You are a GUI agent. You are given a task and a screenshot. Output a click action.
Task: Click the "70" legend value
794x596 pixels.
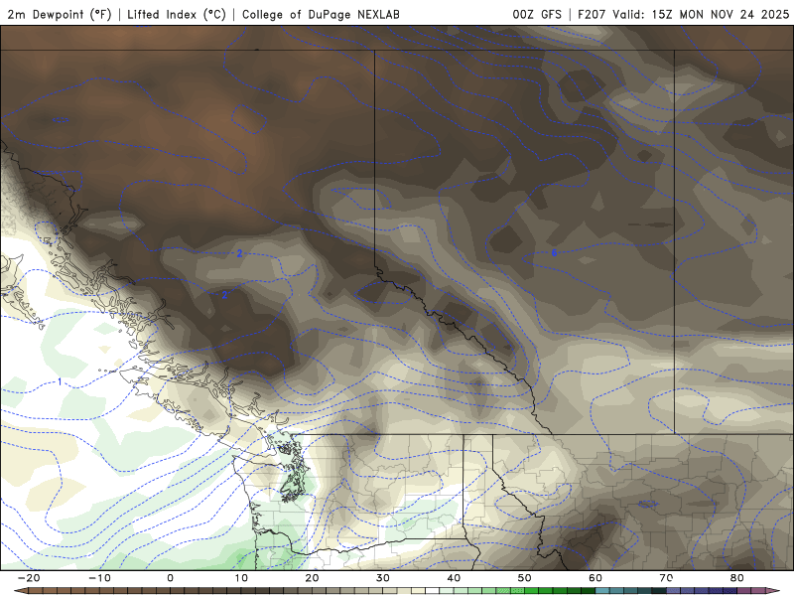(x=666, y=578)
